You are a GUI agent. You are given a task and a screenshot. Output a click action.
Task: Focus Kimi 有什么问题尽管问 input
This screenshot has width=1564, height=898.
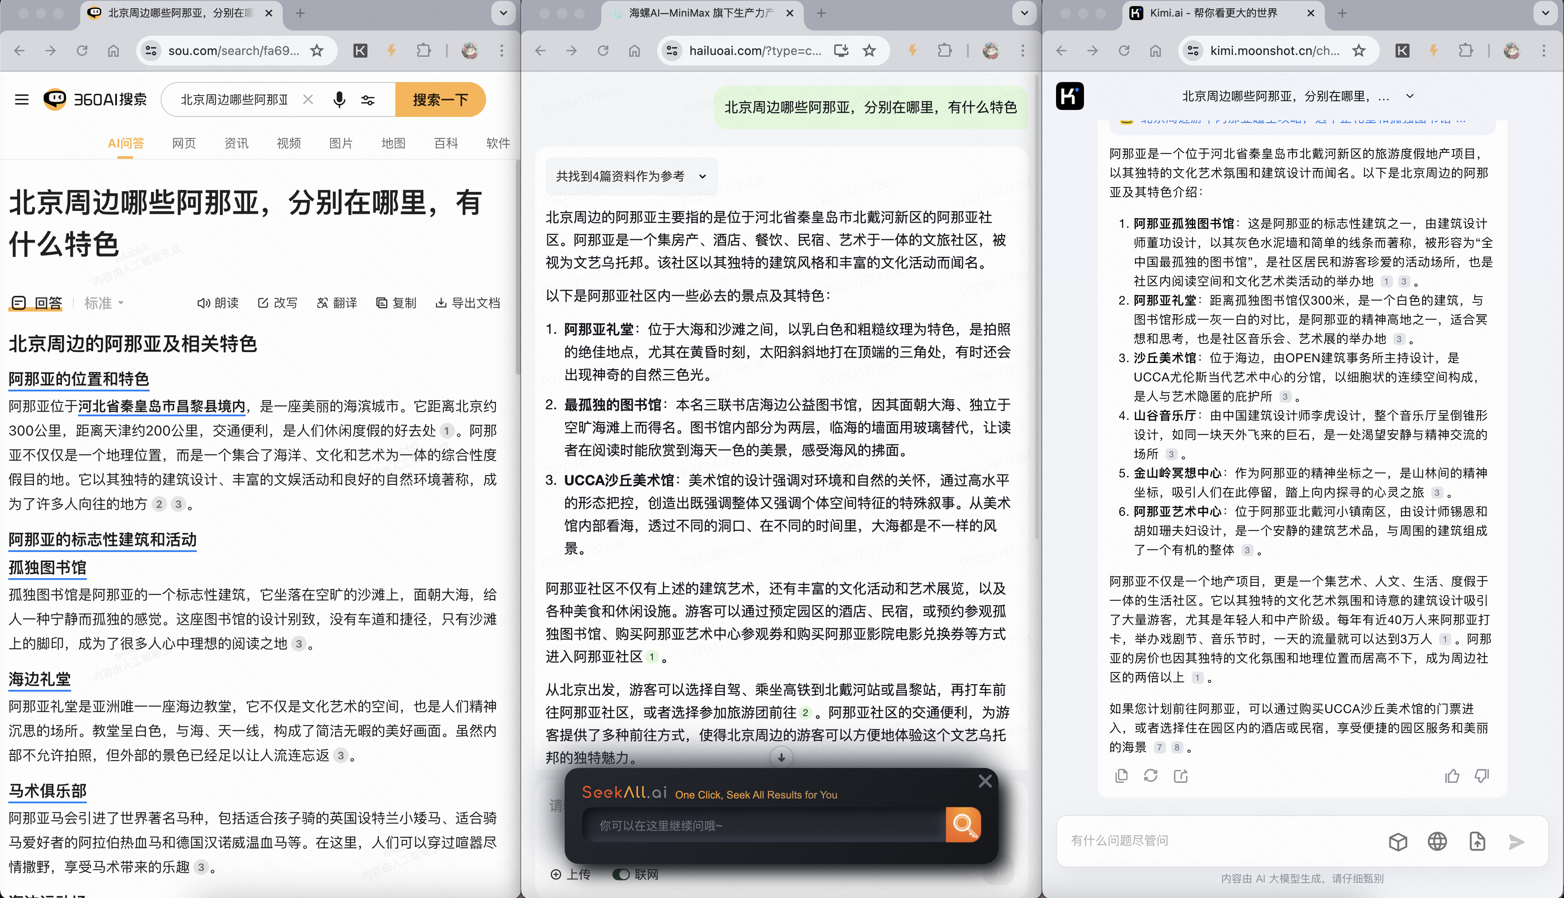click(x=1221, y=841)
